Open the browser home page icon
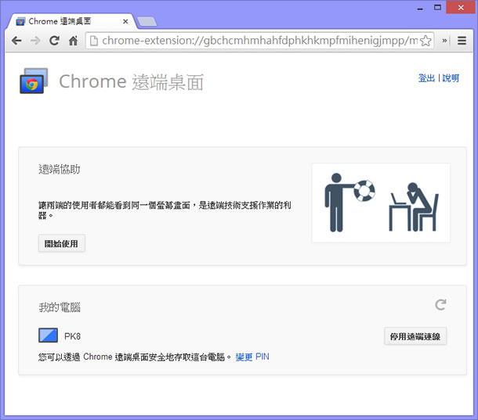Viewport: 478px width, 420px height. tap(73, 40)
